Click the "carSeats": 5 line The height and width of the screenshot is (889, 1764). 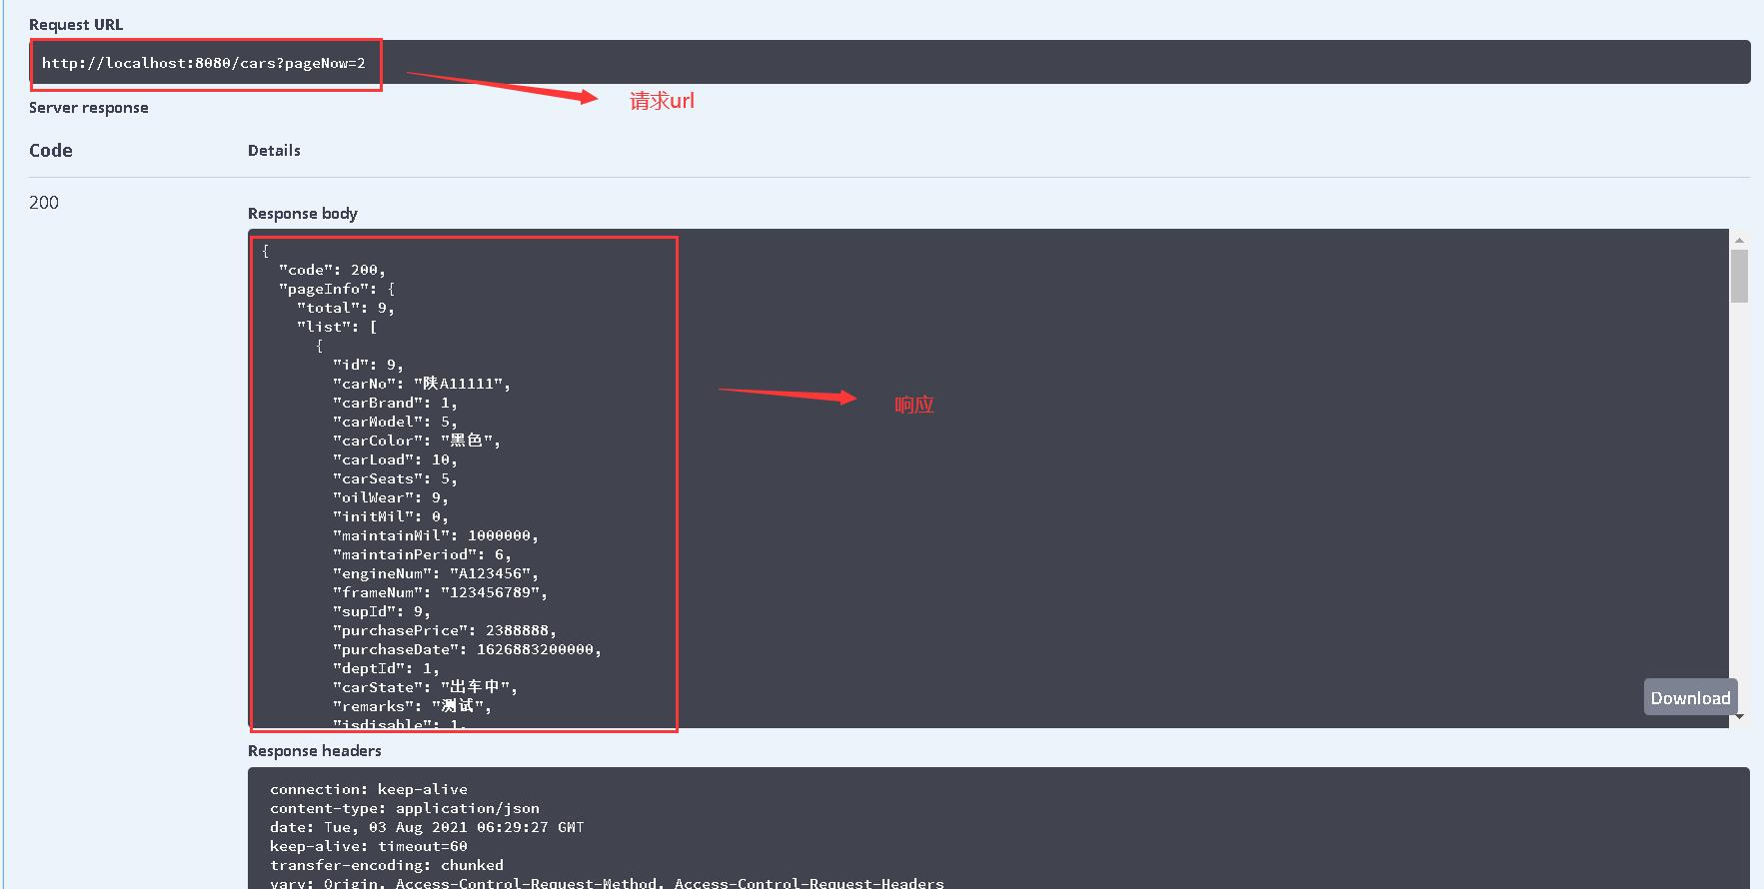coord(395,478)
